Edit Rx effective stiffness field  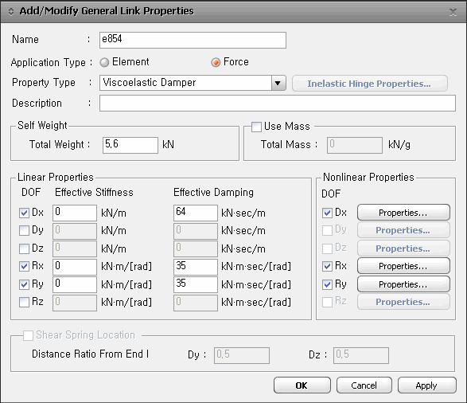coord(75,267)
